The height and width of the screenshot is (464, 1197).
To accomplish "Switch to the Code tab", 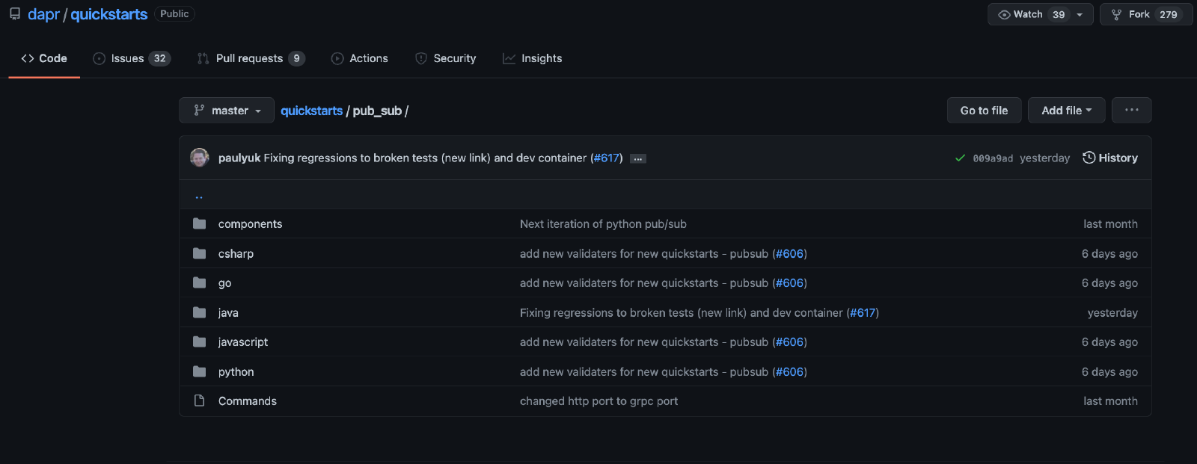I will pos(44,58).
